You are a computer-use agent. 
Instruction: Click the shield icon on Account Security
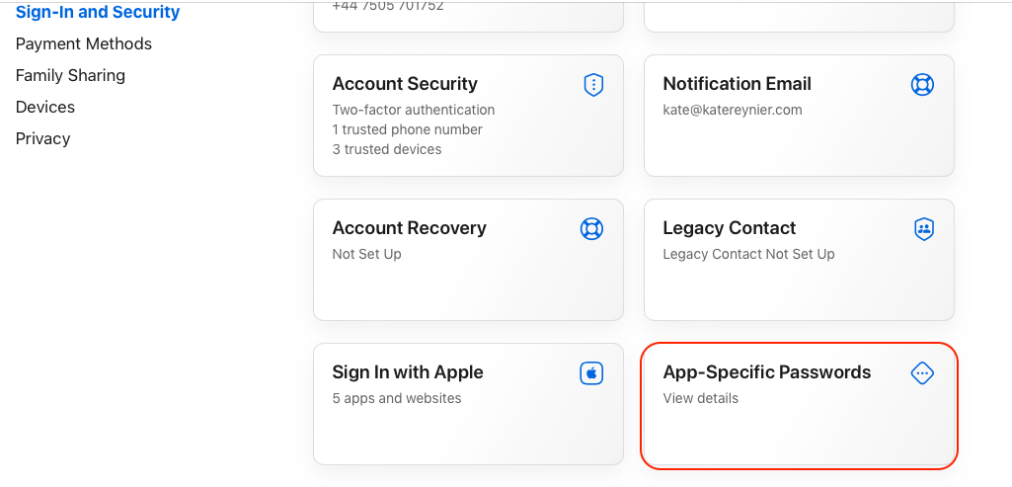tap(593, 85)
